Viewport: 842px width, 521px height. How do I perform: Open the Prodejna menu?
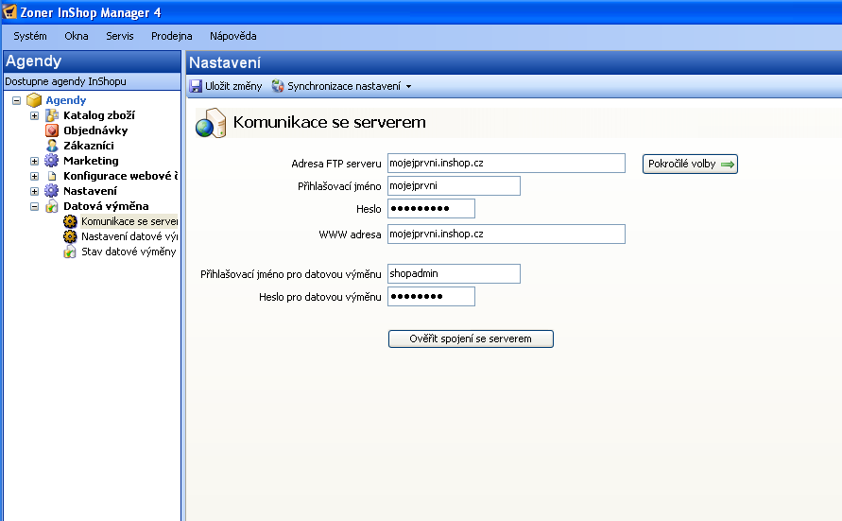click(171, 36)
